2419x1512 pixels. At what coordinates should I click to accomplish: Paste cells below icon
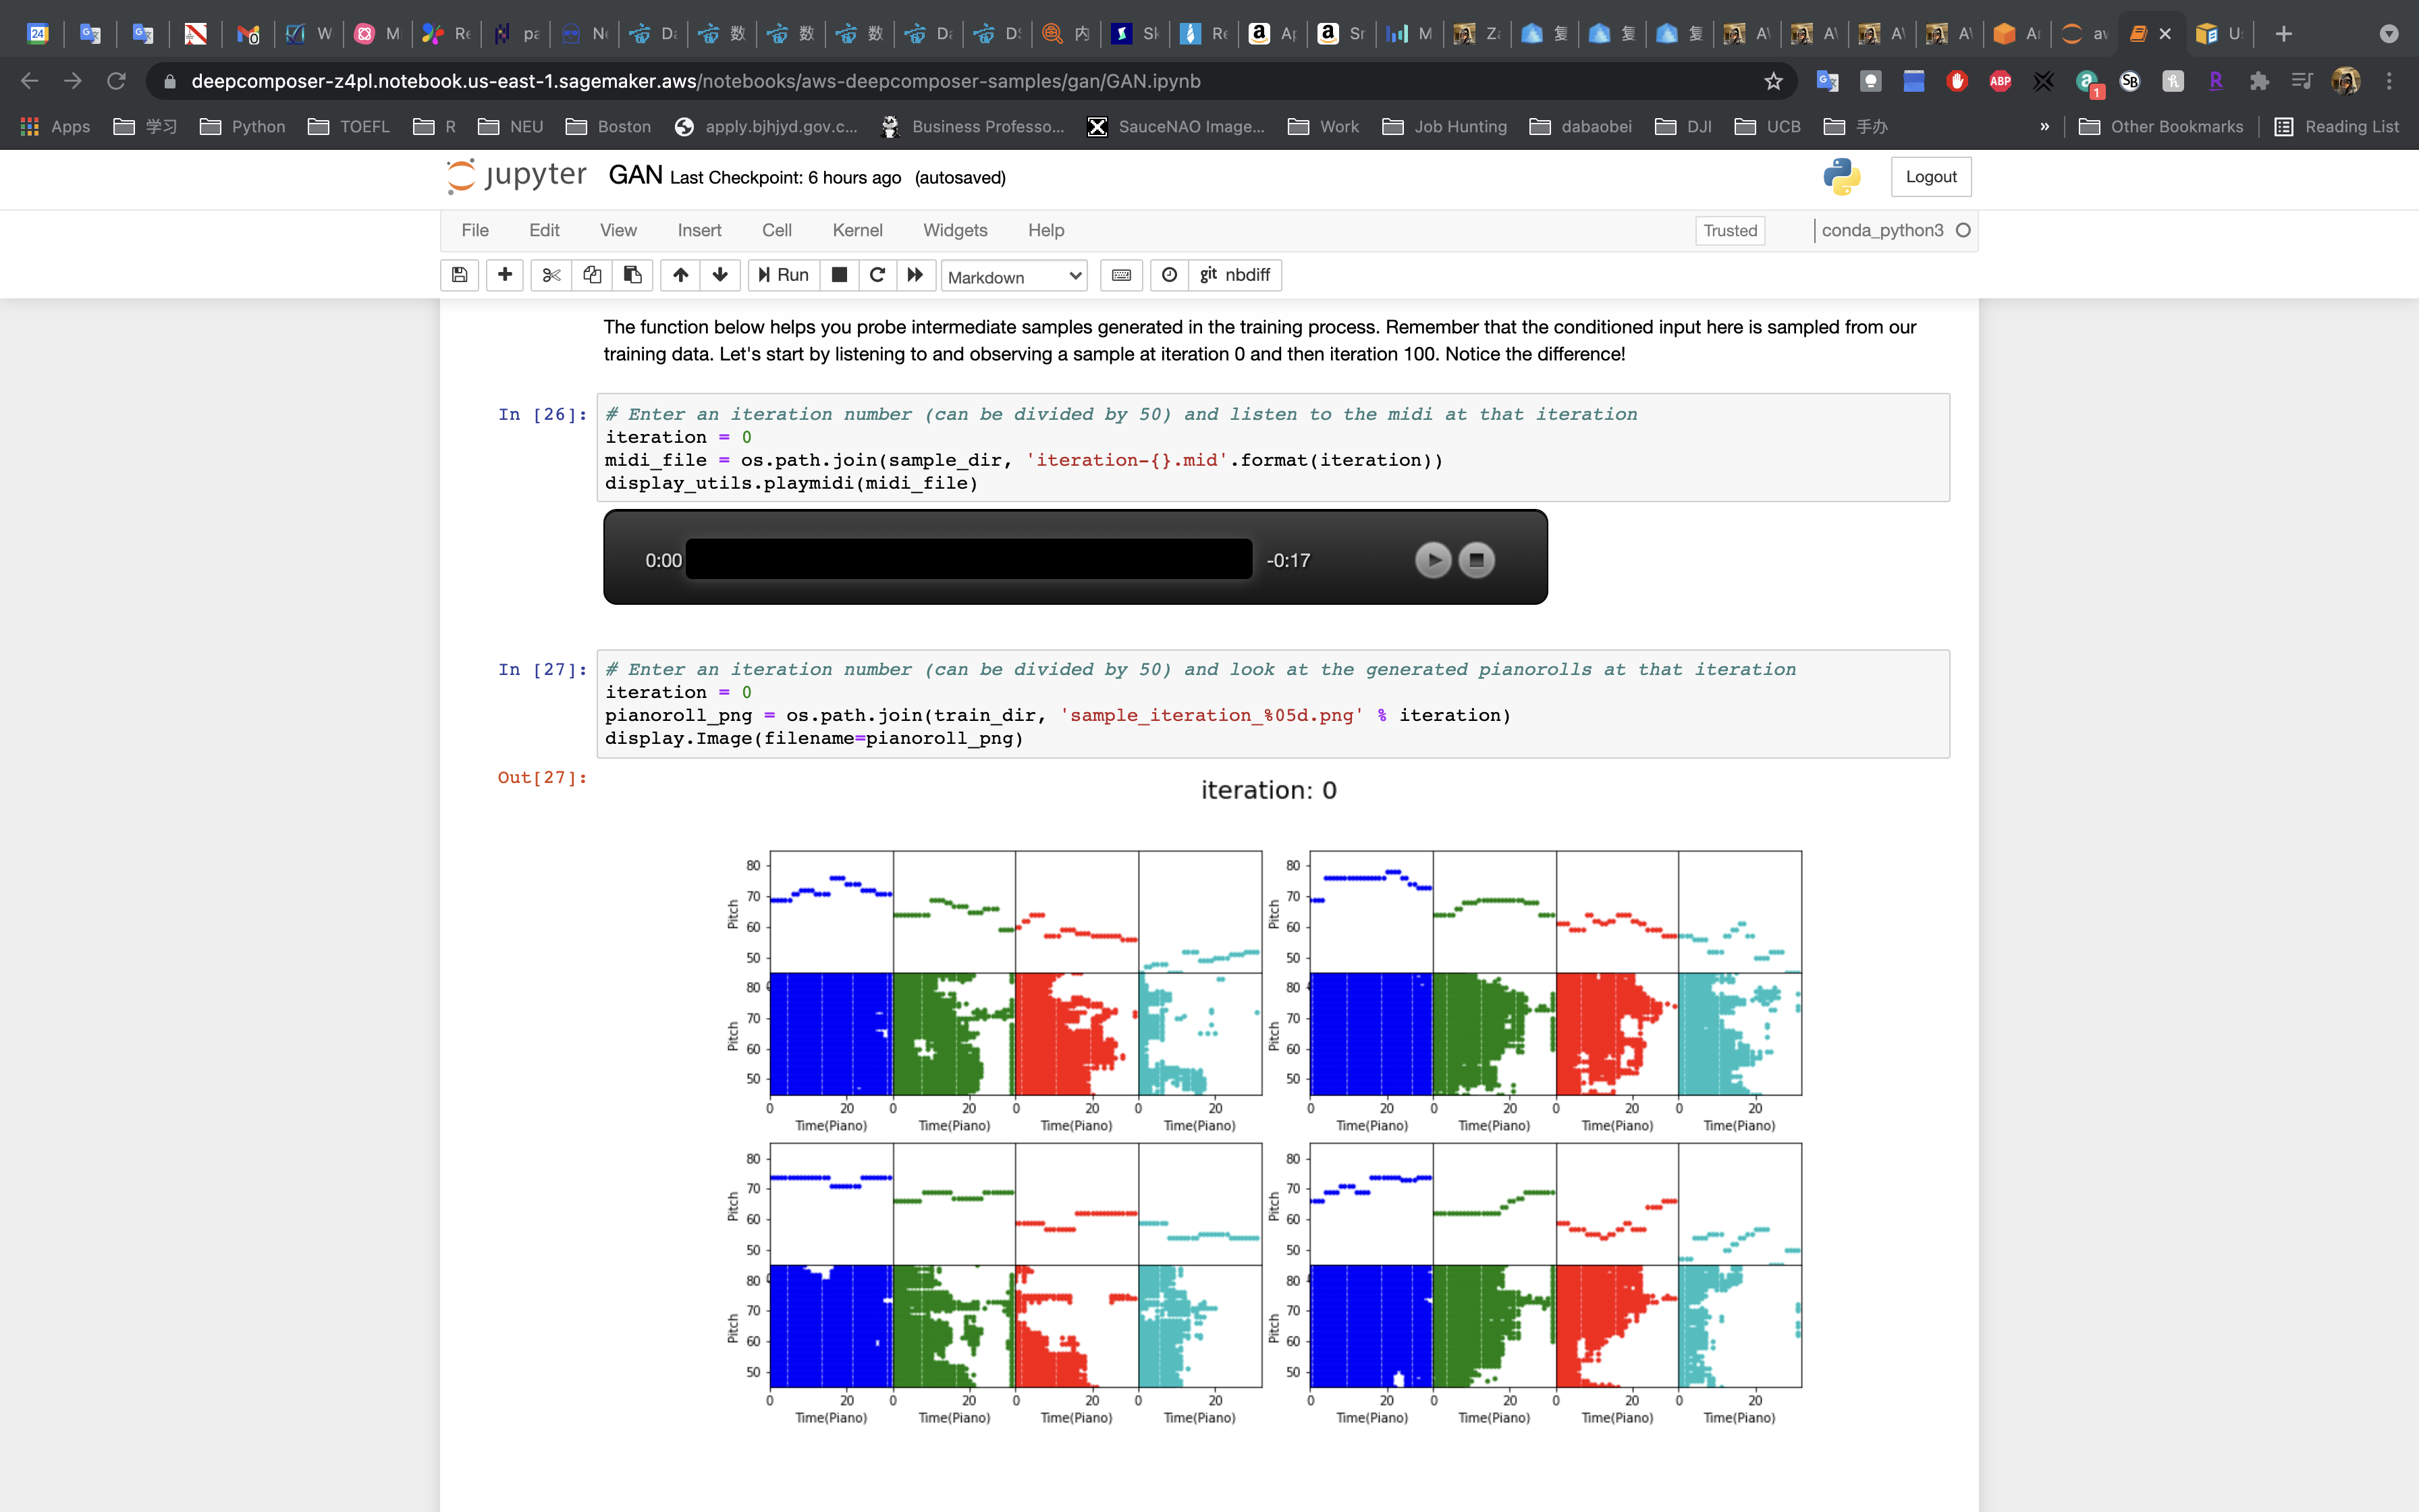(632, 275)
